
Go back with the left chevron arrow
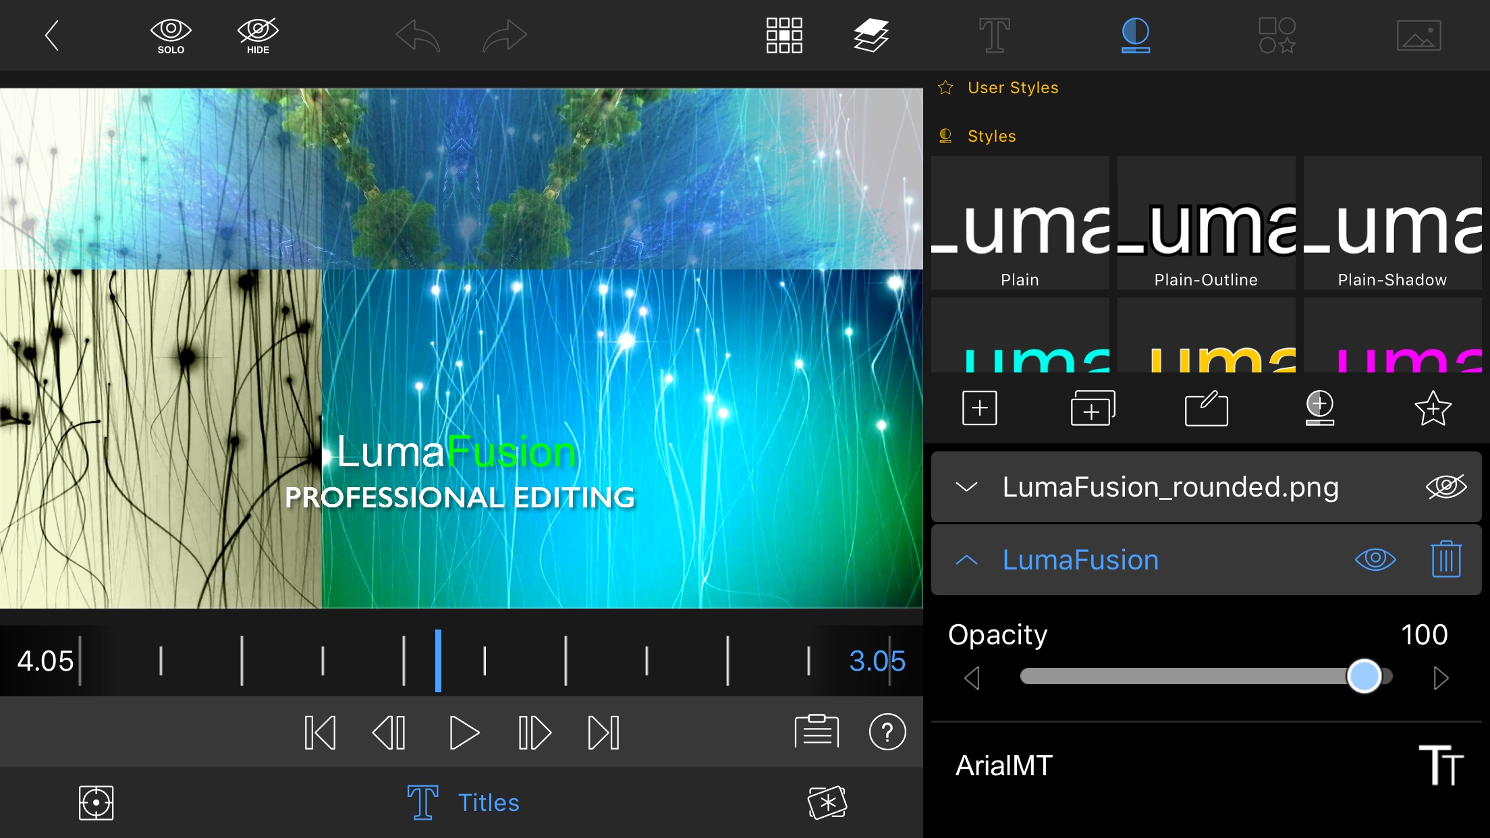(x=52, y=35)
